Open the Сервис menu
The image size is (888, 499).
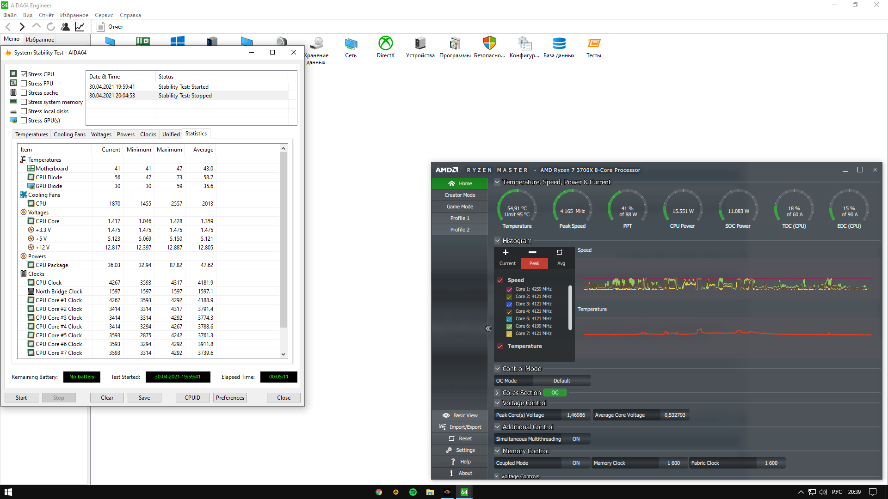point(104,15)
